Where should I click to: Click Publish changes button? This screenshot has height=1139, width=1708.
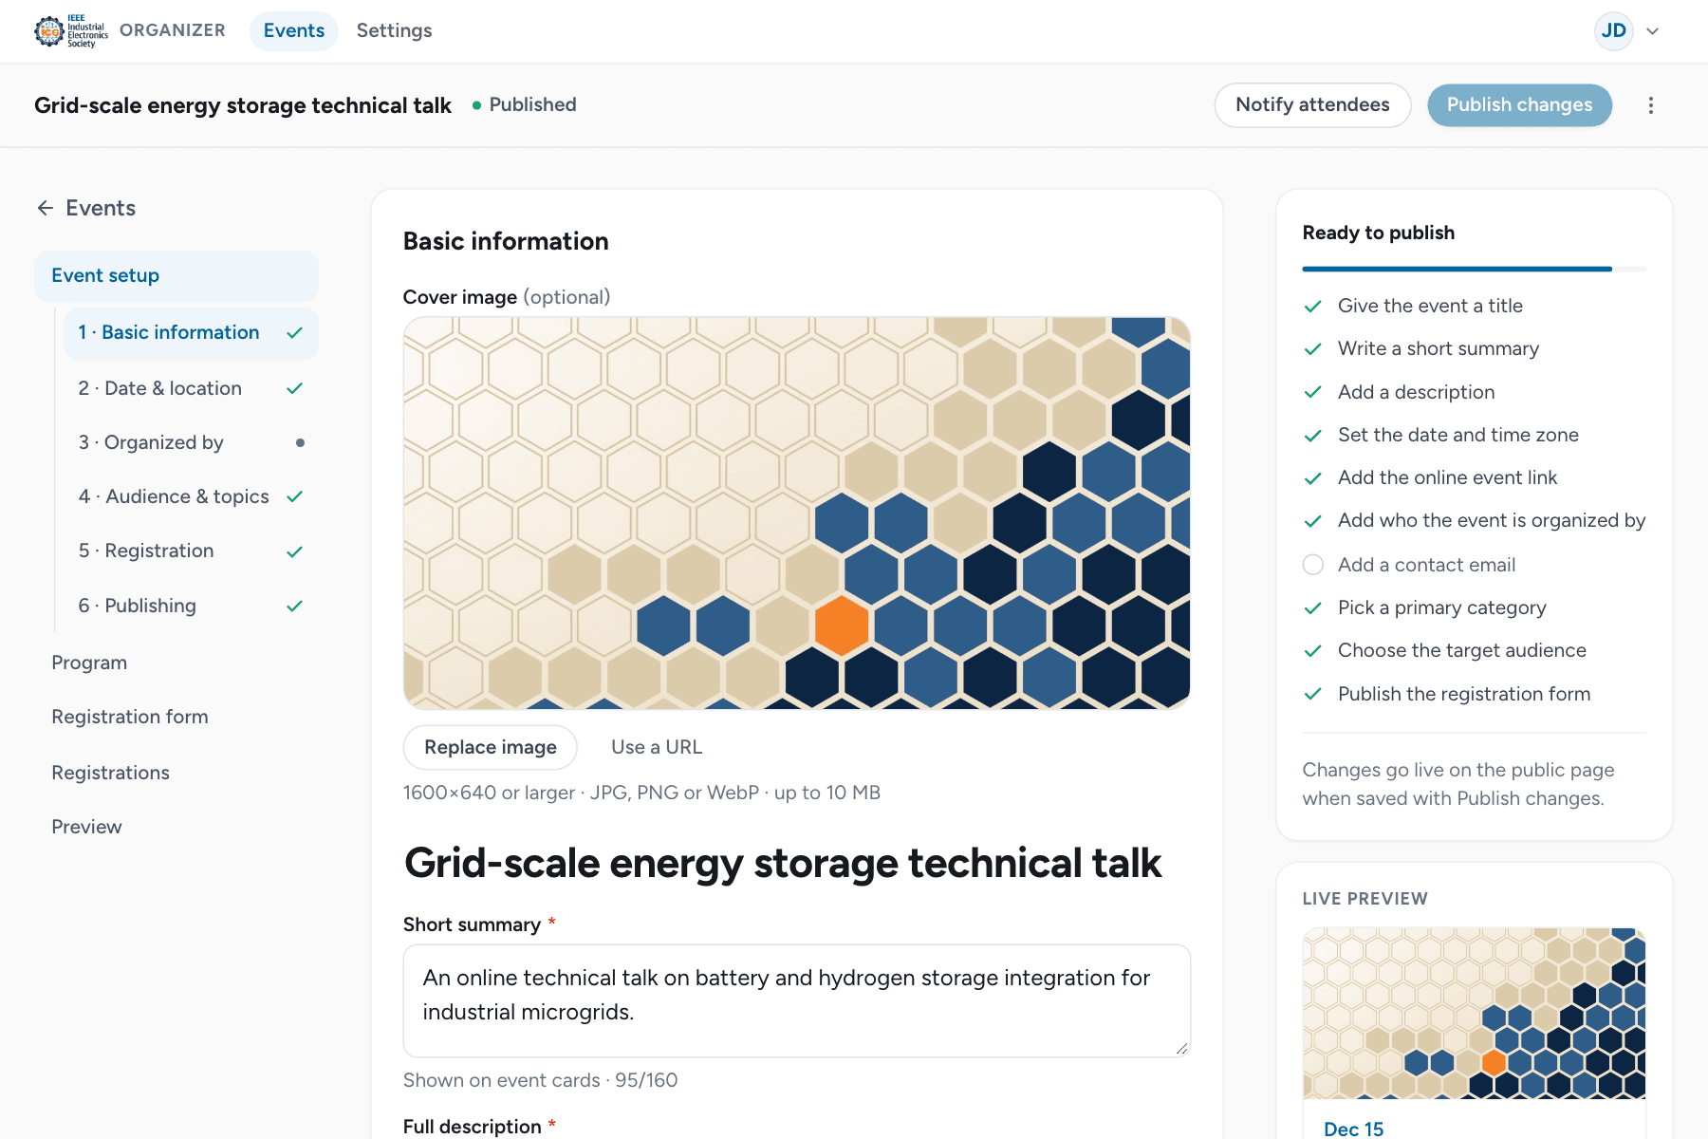(1519, 104)
